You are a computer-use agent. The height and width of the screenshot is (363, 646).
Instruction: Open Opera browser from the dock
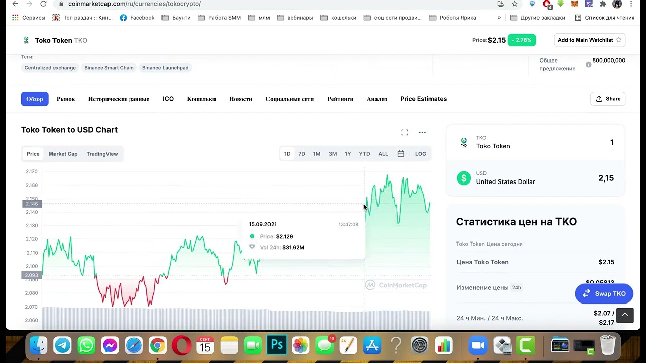pyautogui.click(x=181, y=346)
